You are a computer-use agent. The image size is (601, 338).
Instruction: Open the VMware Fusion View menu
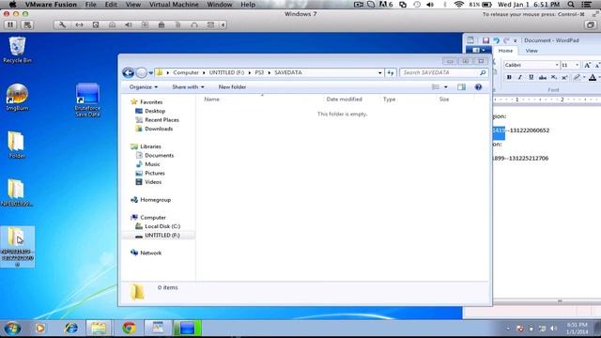pyautogui.click(x=133, y=5)
